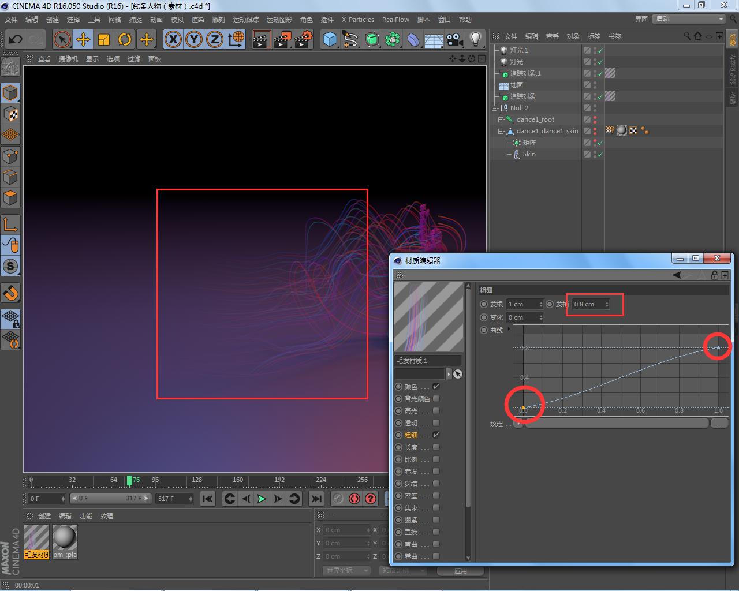Click the Light bulb object icon

[x=475, y=39]
